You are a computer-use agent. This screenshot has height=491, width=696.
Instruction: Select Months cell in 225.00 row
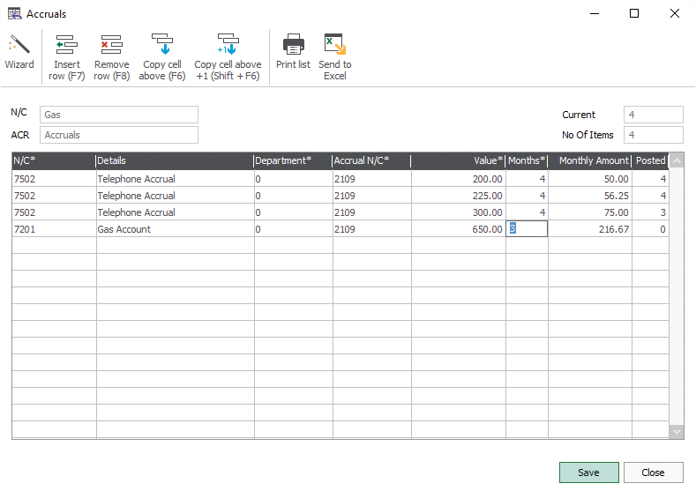[x=527, y=196]
